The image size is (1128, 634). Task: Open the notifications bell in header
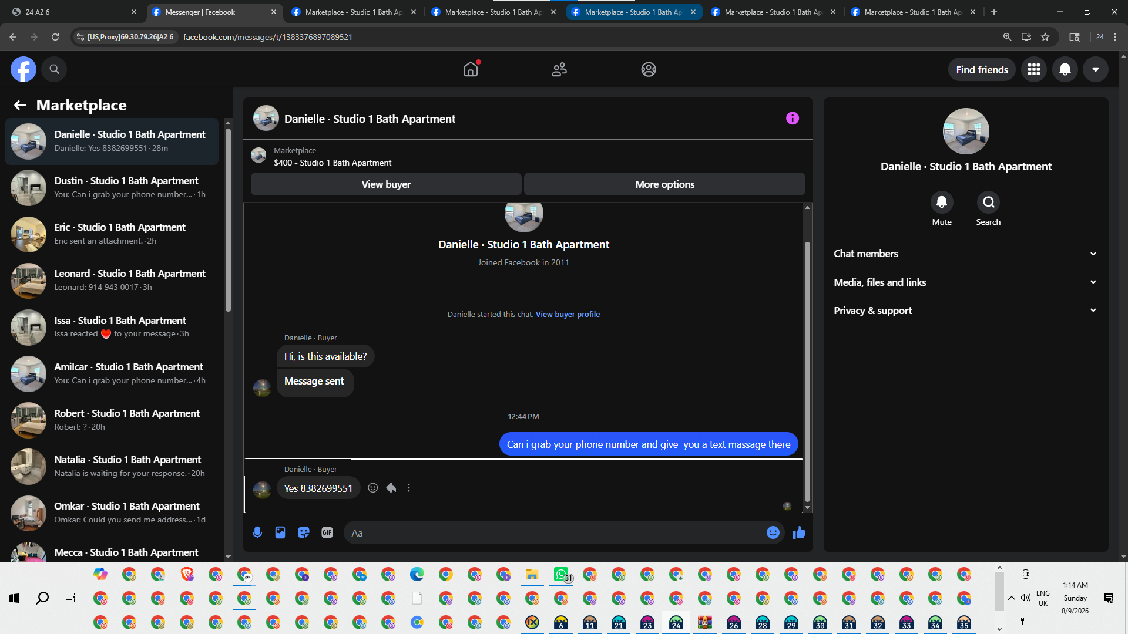tap(1065, 69)
